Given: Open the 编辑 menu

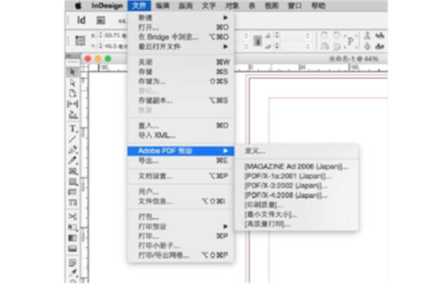Looking at the screenshot, I should (x=163, y=6).
